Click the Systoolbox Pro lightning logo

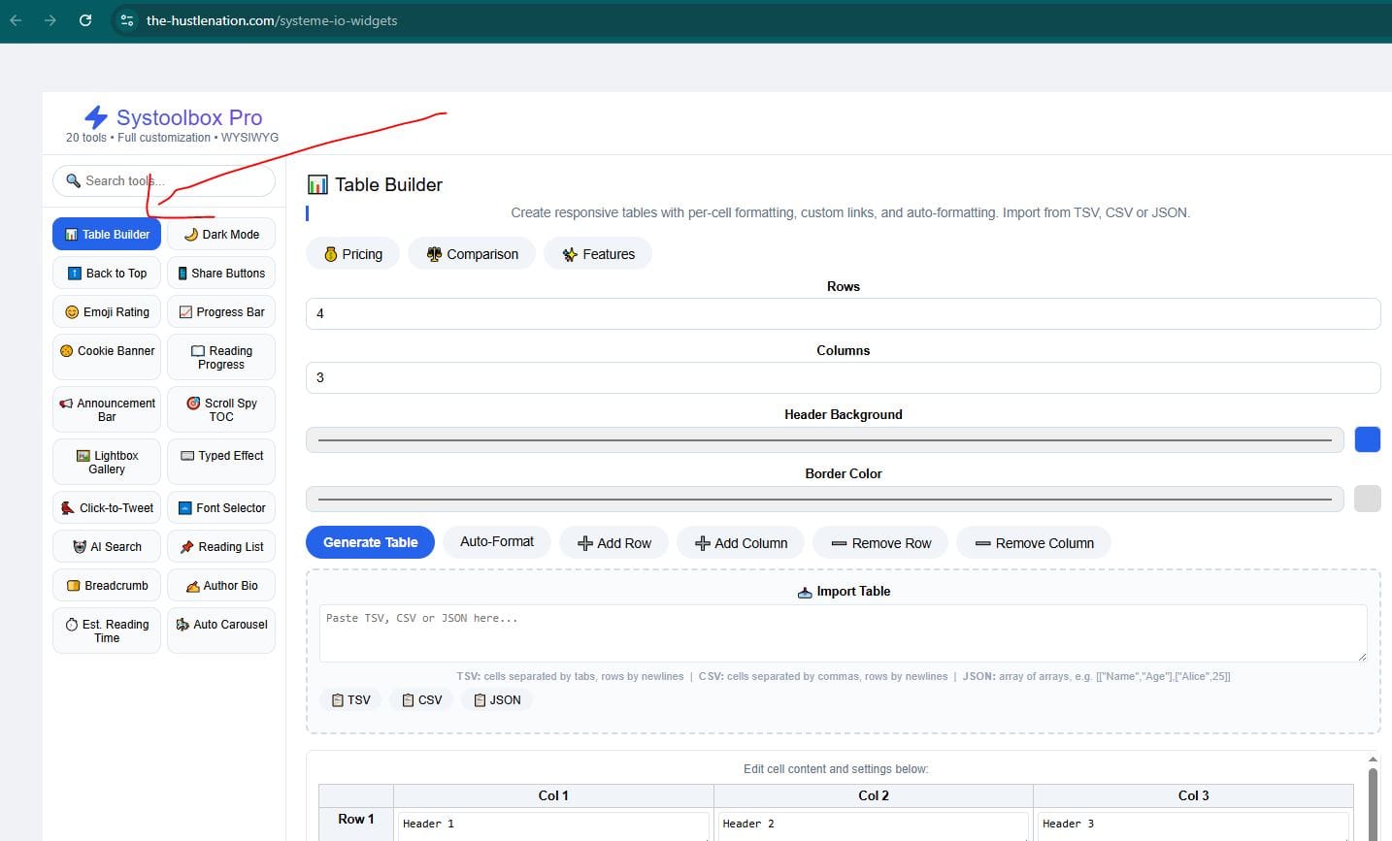point(96,117)
